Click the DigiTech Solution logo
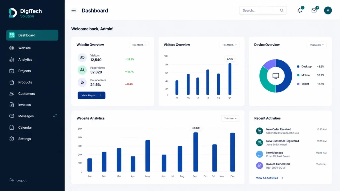This screenshot has width=340, height=191. tap(25, 13)
